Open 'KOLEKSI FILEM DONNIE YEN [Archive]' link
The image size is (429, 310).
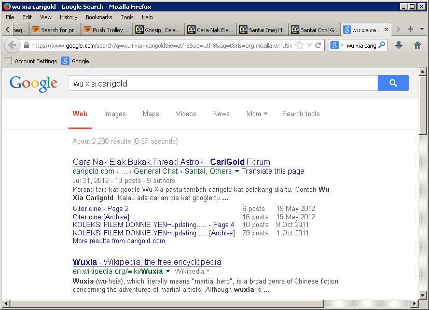154,233
